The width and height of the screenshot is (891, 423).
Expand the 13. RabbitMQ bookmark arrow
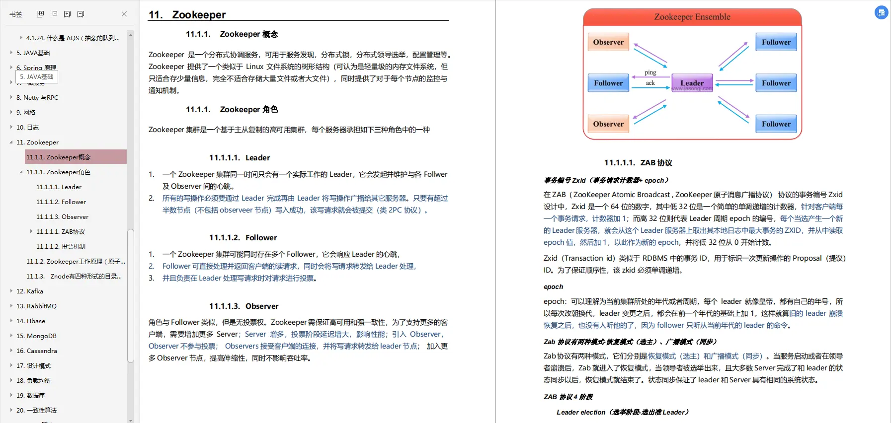11,305
